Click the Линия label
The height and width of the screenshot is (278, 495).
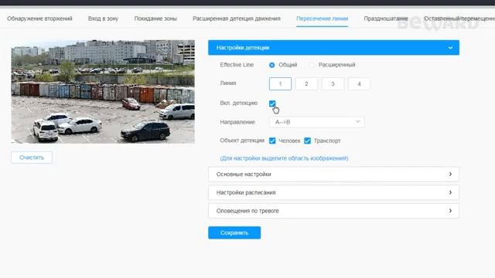tap(228, 83)
